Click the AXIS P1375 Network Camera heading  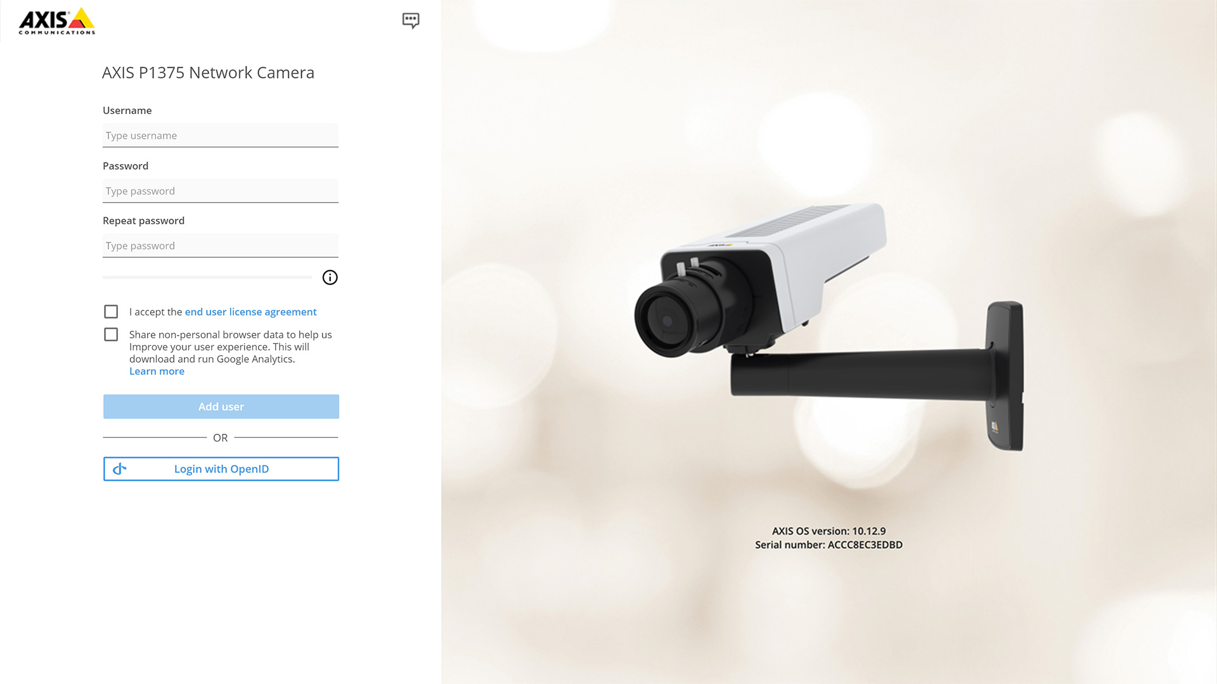tap(208, 73)
